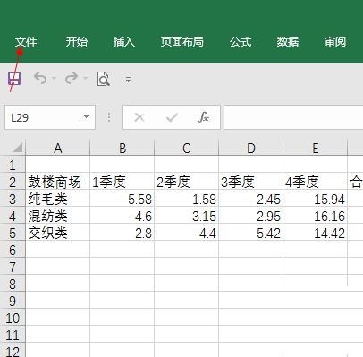Select row 3 header
This screenshot has width=363, height=357.
tap(13, 199)
